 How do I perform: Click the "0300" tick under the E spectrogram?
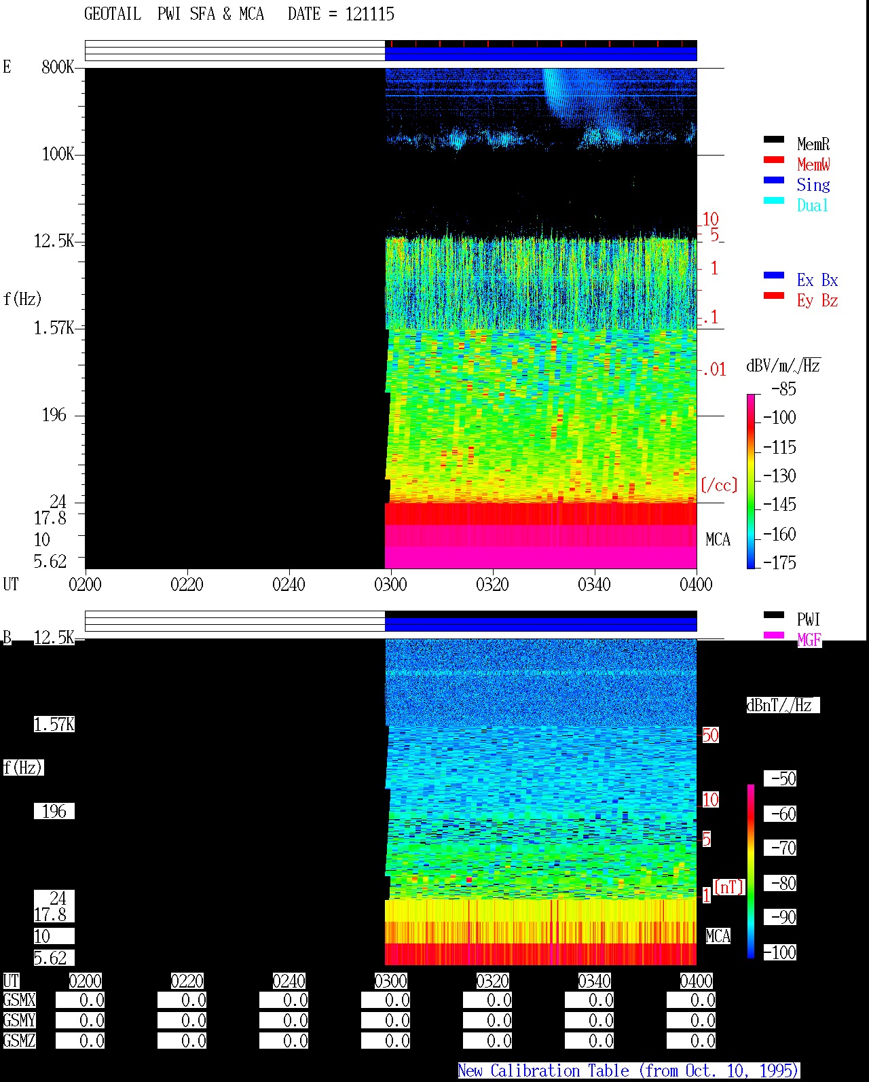[391, 584]
